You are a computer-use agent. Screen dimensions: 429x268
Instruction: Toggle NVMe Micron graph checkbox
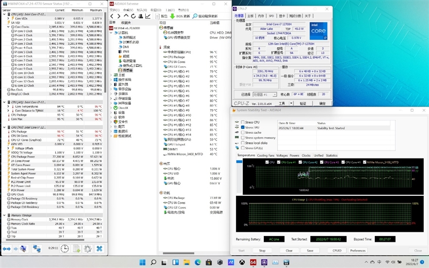pyautogui.click(x=365, y=162)
